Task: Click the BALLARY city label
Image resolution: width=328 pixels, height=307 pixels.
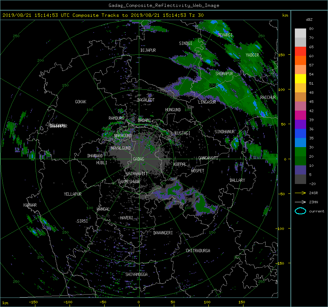Action: tap(237, 180)
